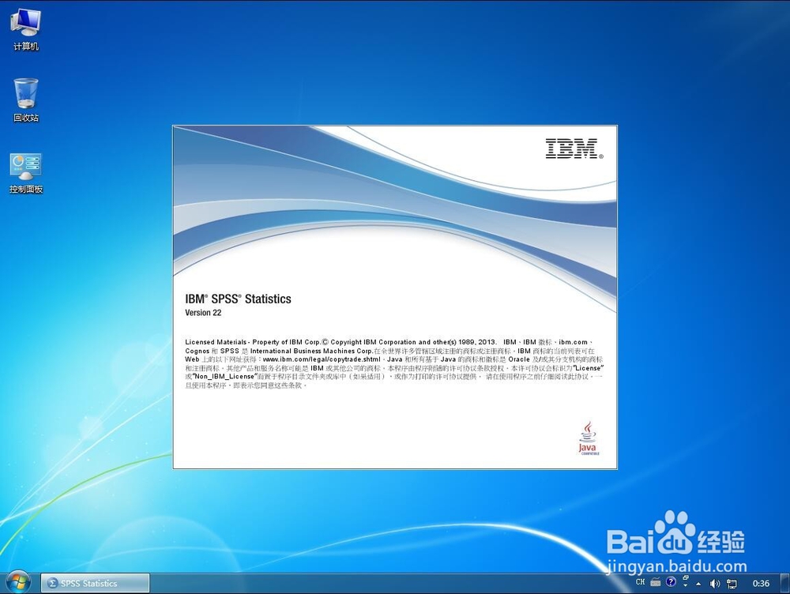Click the CH language indicator in tray
The height and width of the screenshot is (594, 790).
pos(641,582)
